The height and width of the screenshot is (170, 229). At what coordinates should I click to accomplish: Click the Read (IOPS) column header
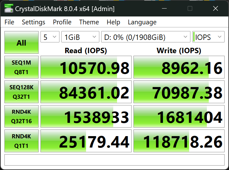pyautogui.click(x=86, y=51)
